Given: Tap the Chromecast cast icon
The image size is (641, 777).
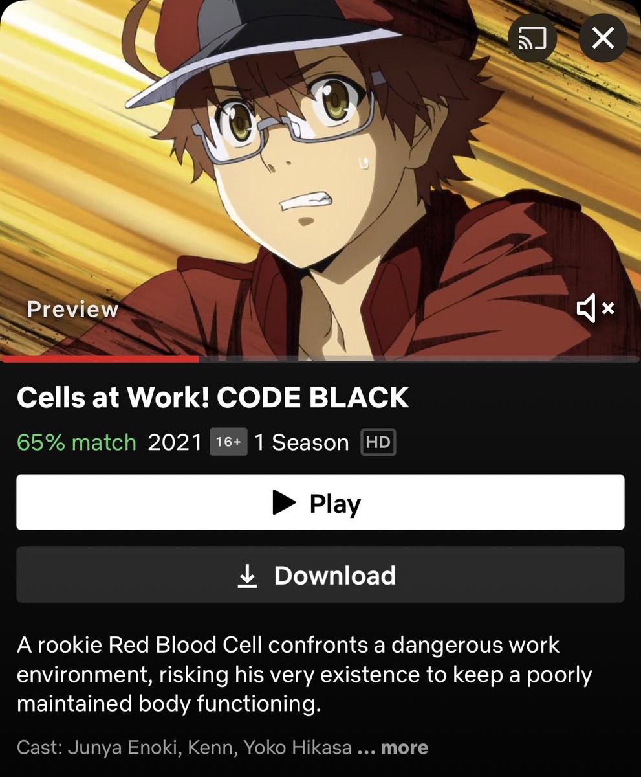Looking at the screenshot, I should click(x=532, y=39).
